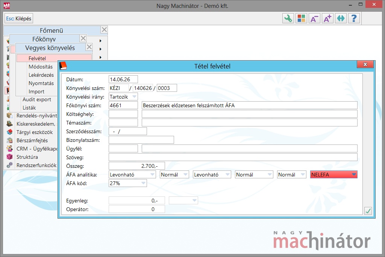The height and width of the screenshot is (257, 385).
Task: Click the 0003 sequence number field
Action: pyautogui.click(x=167, y=88)
